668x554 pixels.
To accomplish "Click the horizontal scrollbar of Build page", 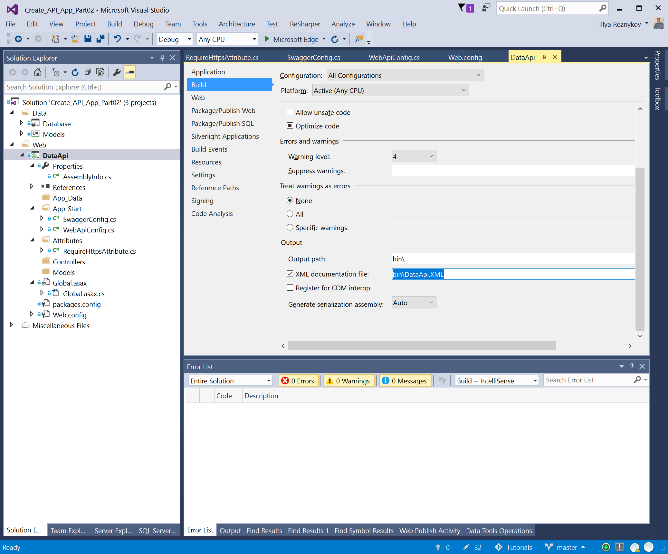I will (422, 346).
